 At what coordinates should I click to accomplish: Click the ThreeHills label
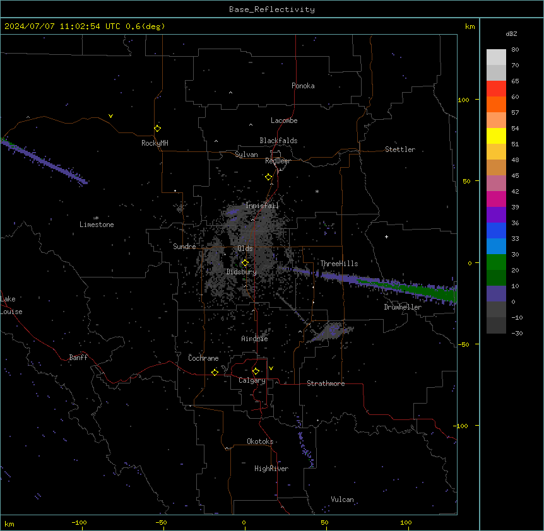[x=339, y=264]
